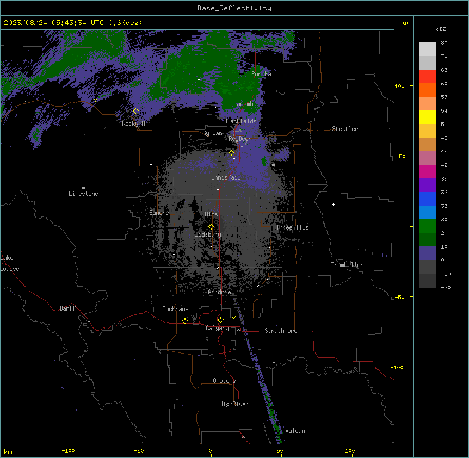469x458 pixels.
Task: Click the Strathmore label
Action: [281, 331]
